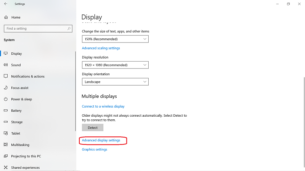Select the Sound speaker icon
Viewport: 305px width, 171px height.
pyautogui.click(x=6, y=65)
